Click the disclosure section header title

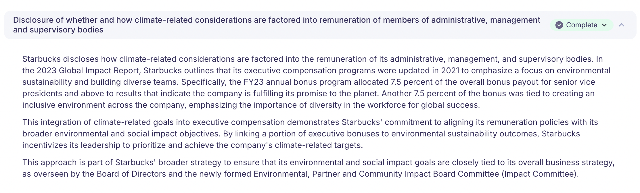click(x=277, y=20)
